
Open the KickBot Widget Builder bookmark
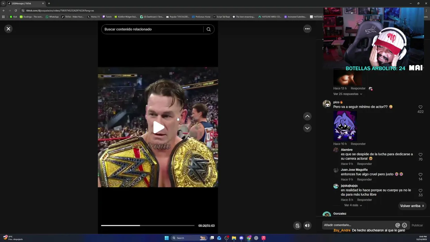126,17
